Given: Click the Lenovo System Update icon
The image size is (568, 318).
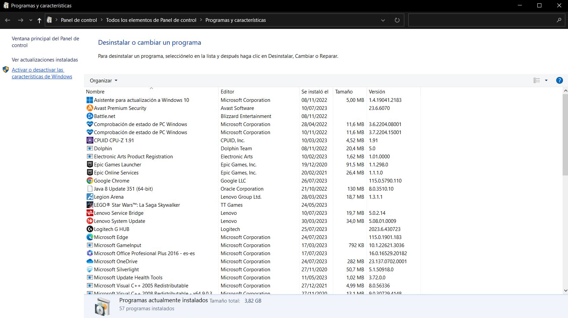Looking at the screenshot, I should (x=90, y=221).
